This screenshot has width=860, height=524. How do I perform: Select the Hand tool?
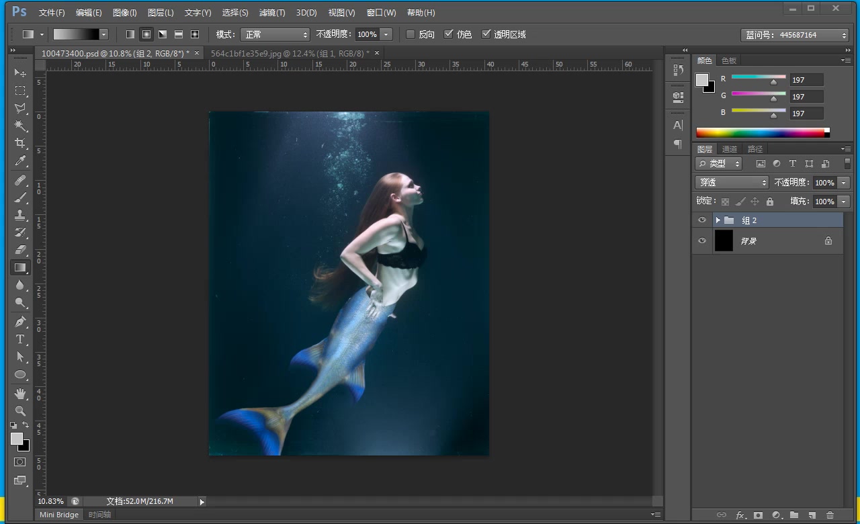(20, 394)
